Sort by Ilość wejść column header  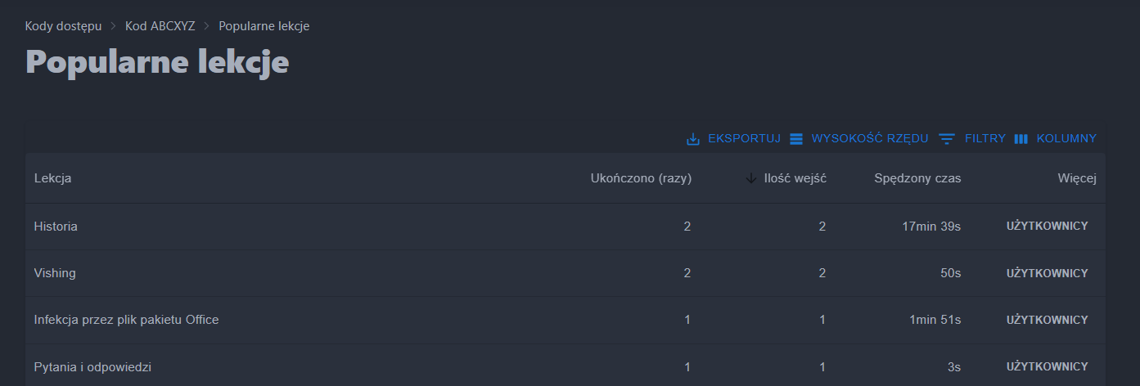click(795, 178)
